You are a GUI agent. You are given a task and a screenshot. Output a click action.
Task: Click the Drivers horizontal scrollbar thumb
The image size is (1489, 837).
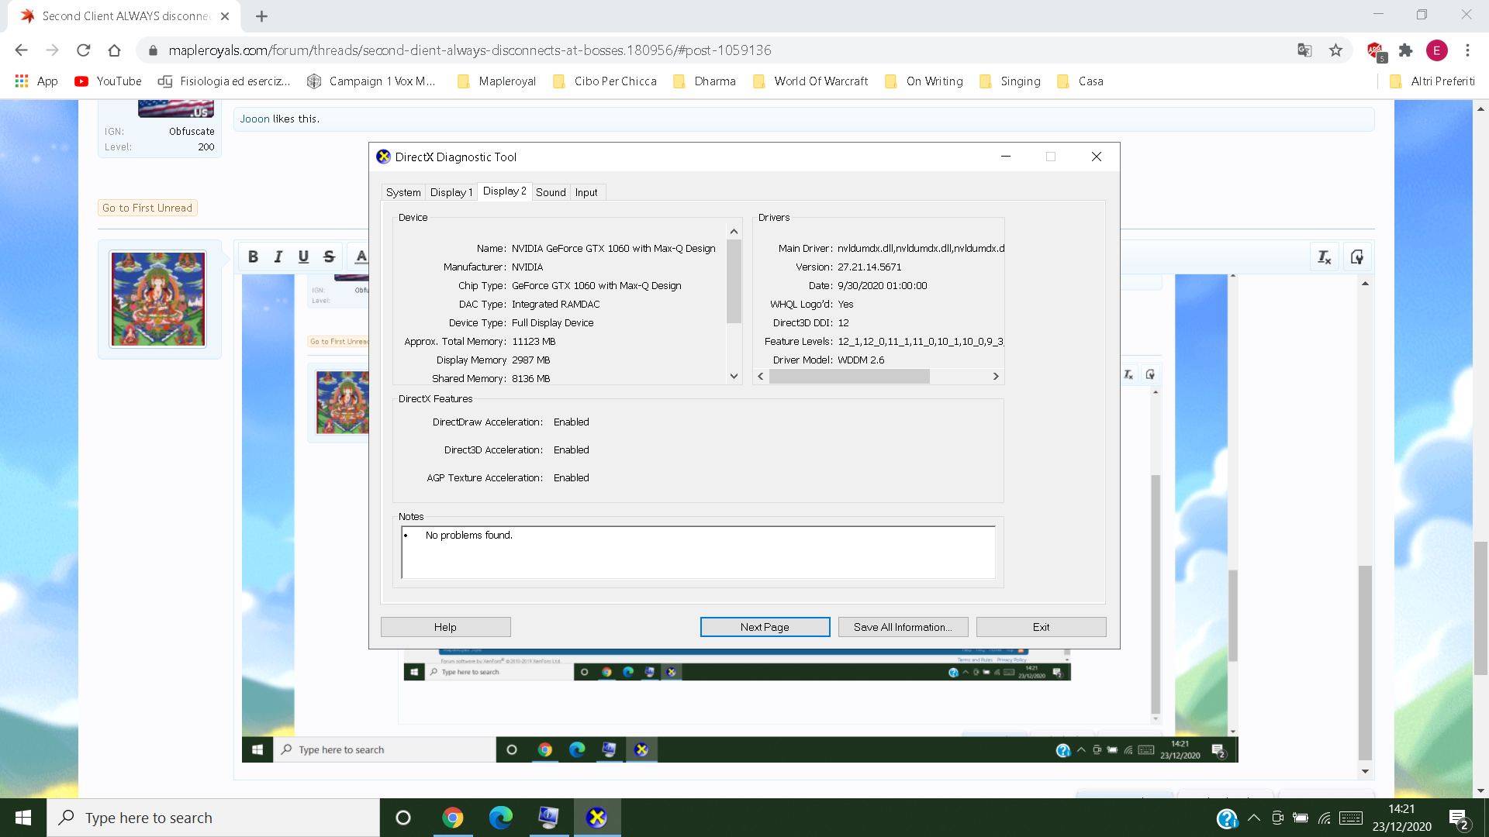[x=849, y=376]
